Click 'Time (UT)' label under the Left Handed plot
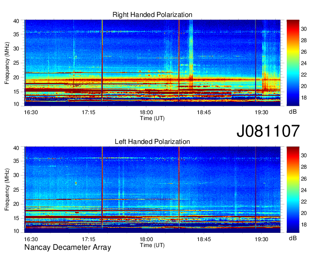 point(152,245)
